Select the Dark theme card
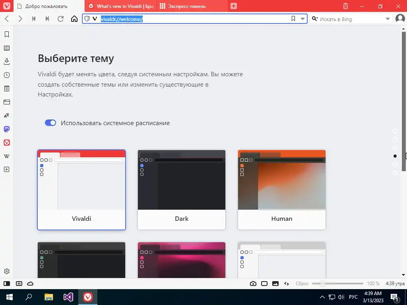407x305 pixels. coord(182,190)
